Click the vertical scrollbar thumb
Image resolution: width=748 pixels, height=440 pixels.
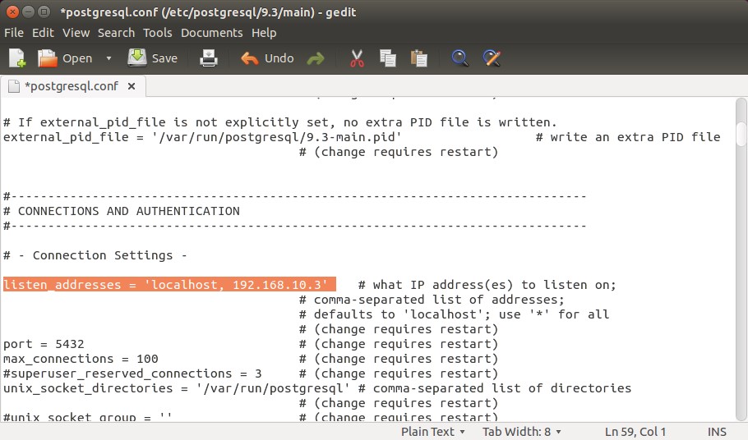(x=741, y=134)
